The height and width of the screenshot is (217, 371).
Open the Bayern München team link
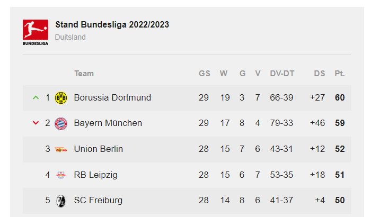point(108,123)
